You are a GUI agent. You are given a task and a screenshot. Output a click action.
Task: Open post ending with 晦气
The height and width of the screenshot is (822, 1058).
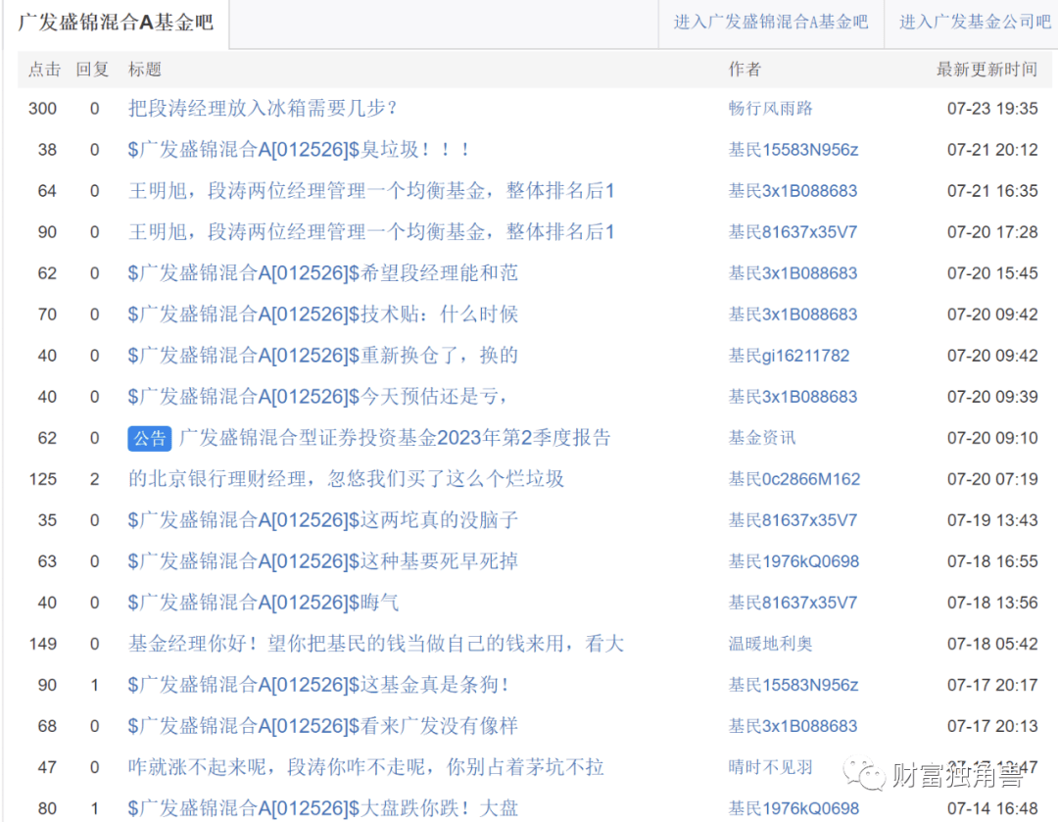(264, 603)
